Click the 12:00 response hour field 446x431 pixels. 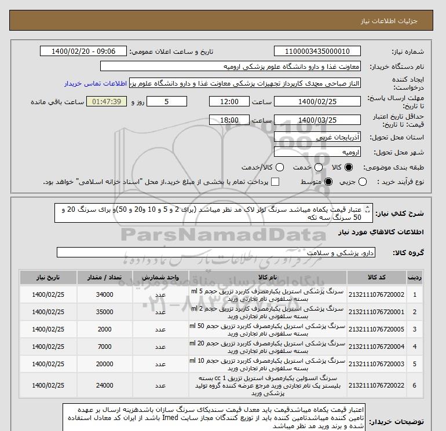pos(229,102)
